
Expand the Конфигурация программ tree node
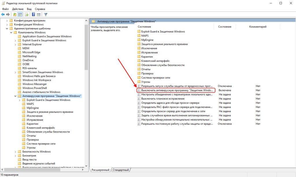click(7, 21)
